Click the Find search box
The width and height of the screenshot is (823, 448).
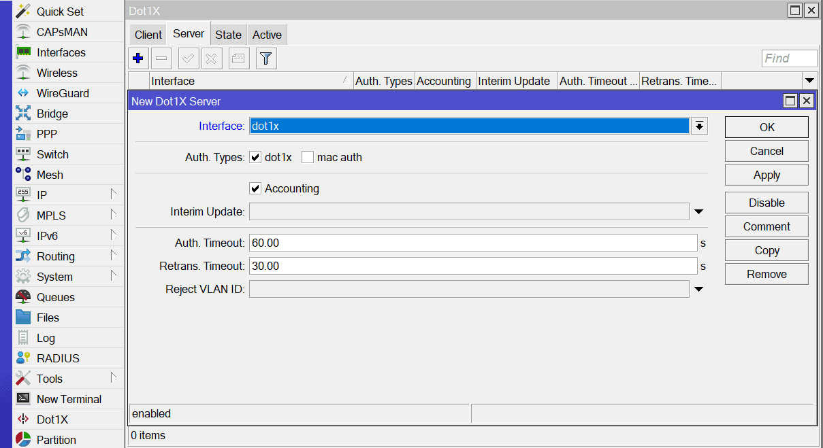[x=789, y=58]
